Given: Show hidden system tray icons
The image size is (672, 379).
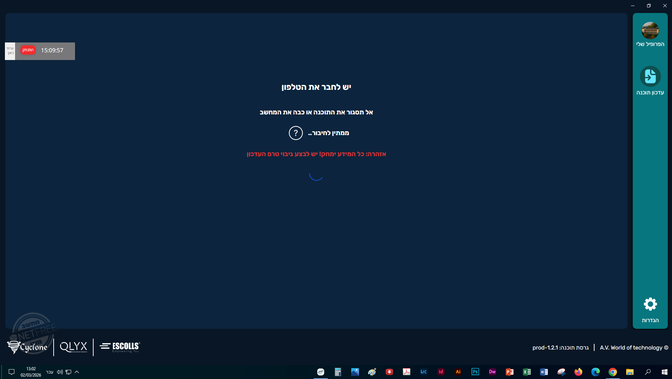Looking at the screenshot, I should 77,372.
